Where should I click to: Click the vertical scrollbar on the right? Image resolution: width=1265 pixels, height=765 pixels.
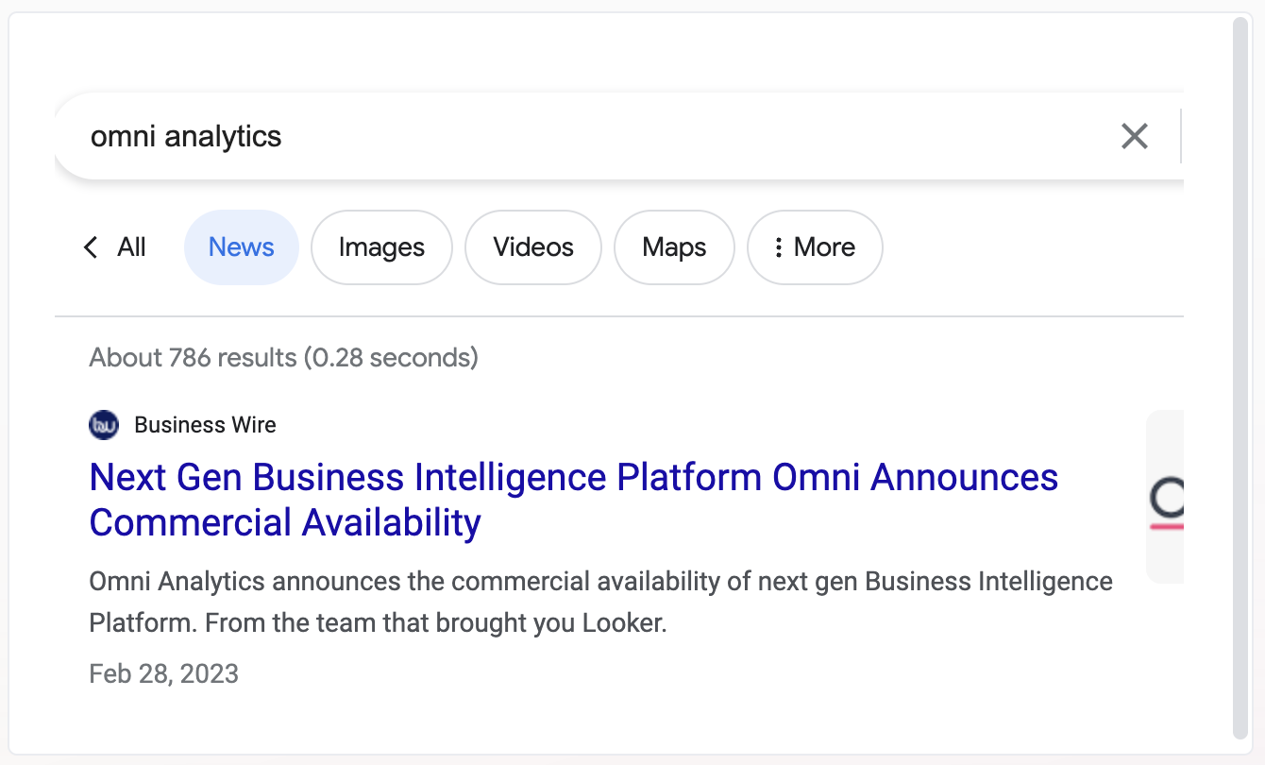[1240, 378]
